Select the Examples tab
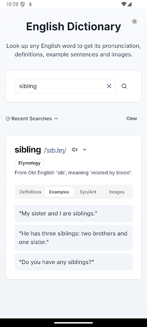147x327 pixels. pyautogui.click(x=59, y=192)
